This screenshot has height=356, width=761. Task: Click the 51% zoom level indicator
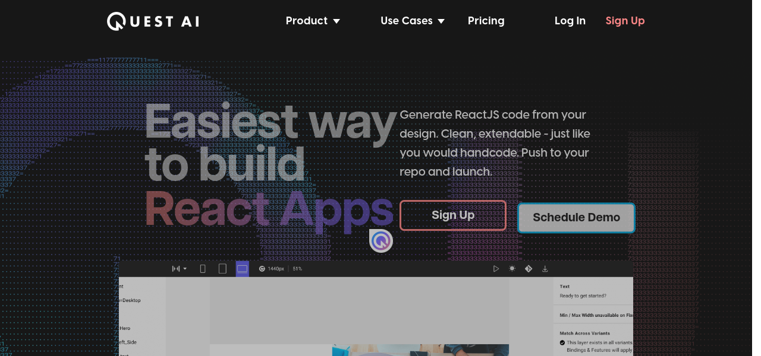click(x=297, y=269)
